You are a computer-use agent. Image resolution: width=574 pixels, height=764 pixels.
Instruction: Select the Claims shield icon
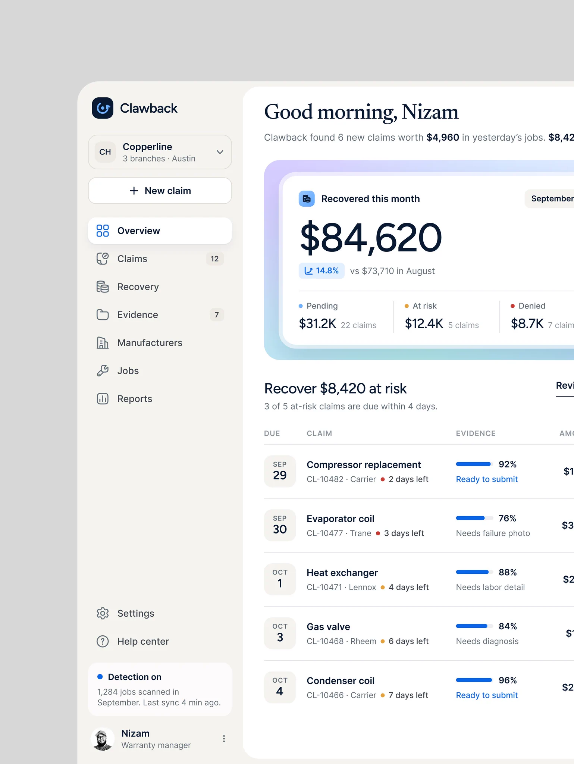coord(103,259)
